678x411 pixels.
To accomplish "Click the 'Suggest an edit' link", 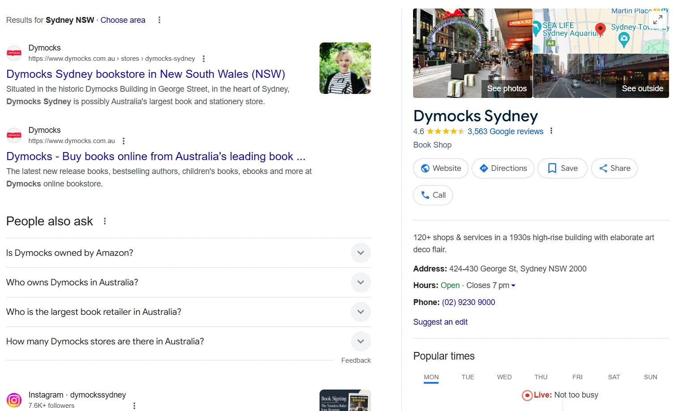I will (440, 322).
